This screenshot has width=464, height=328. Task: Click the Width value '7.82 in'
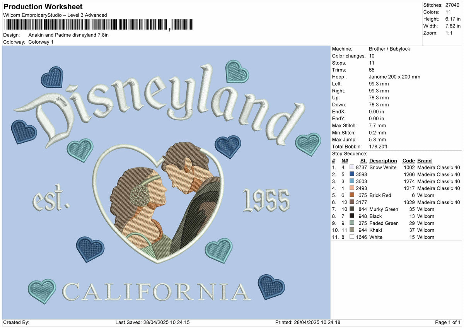click(x=452, y=26)
